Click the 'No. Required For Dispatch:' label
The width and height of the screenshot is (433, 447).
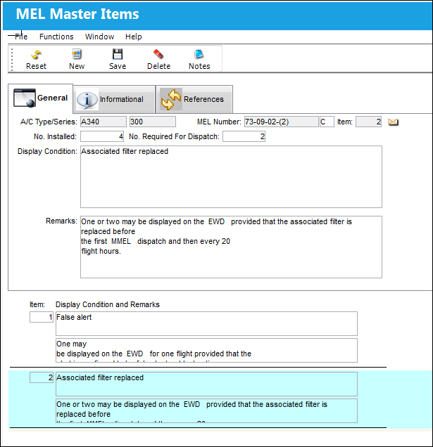tap(174, 136)
